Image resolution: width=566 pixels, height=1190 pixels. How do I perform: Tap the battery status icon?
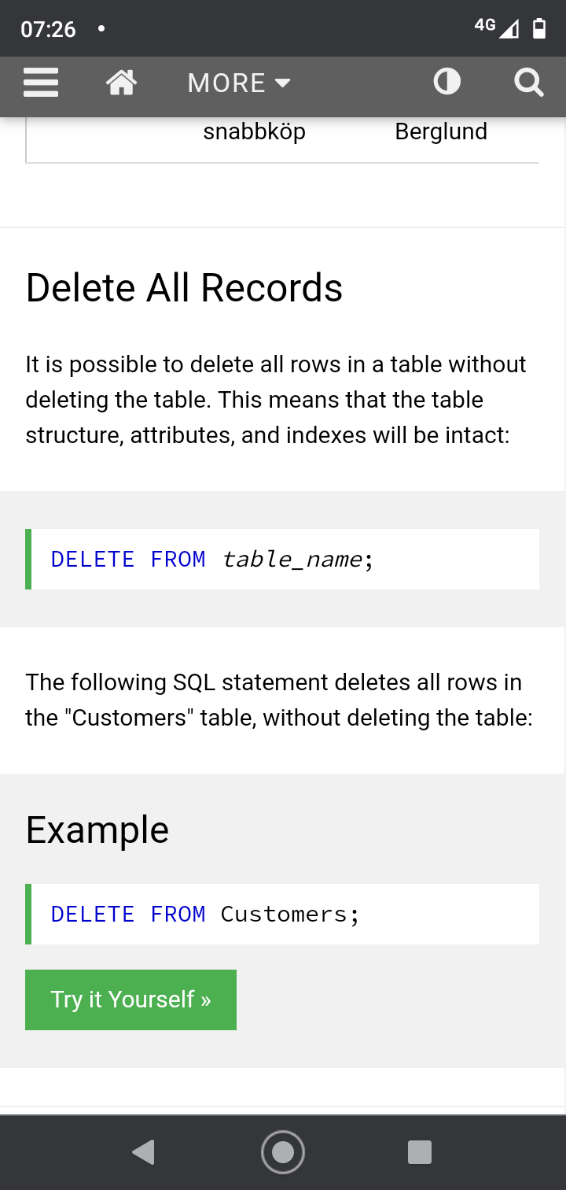pyautogui.click(x=539, y=28)
